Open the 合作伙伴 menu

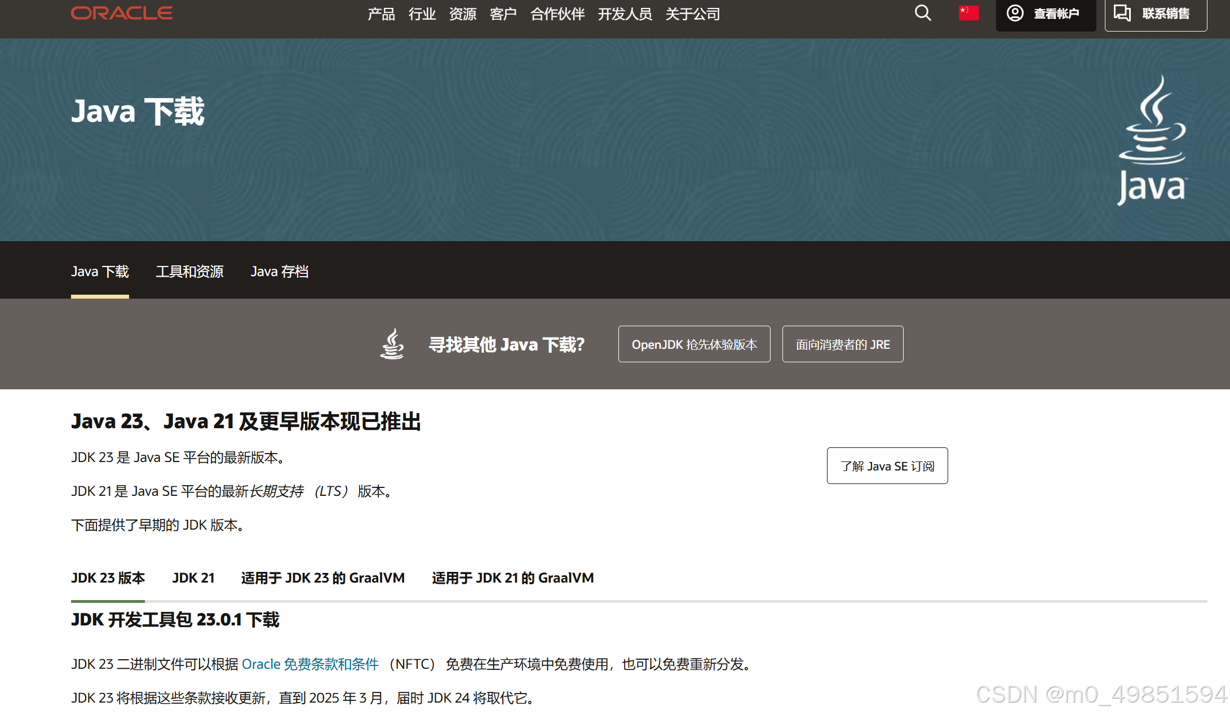[558, 14]
